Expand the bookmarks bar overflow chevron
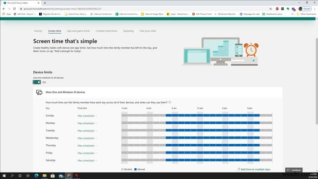The height and width of the screenshot is (179, 318). (x=292, y=14)
